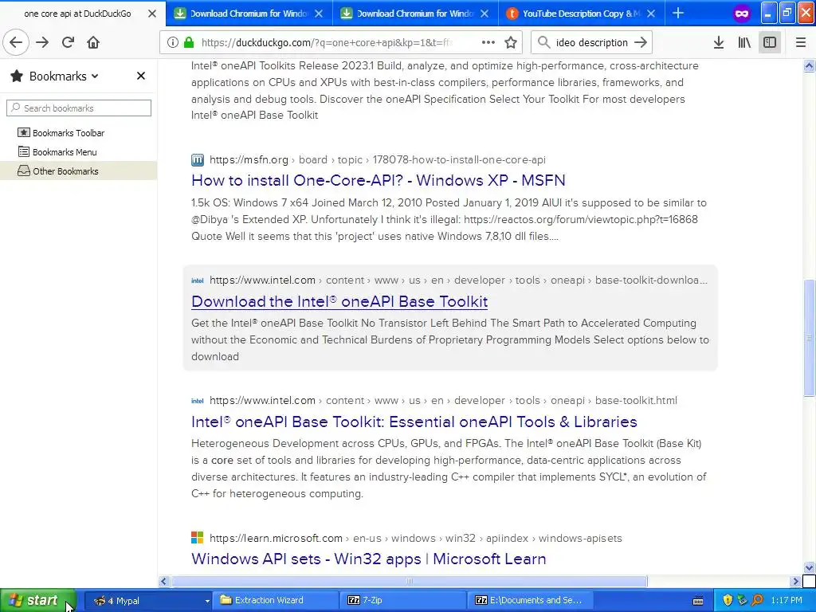Click horizontal scroll left arrow
Image resolution: width=816 pixels, height=612 pixels.
(x=164, y=581)
